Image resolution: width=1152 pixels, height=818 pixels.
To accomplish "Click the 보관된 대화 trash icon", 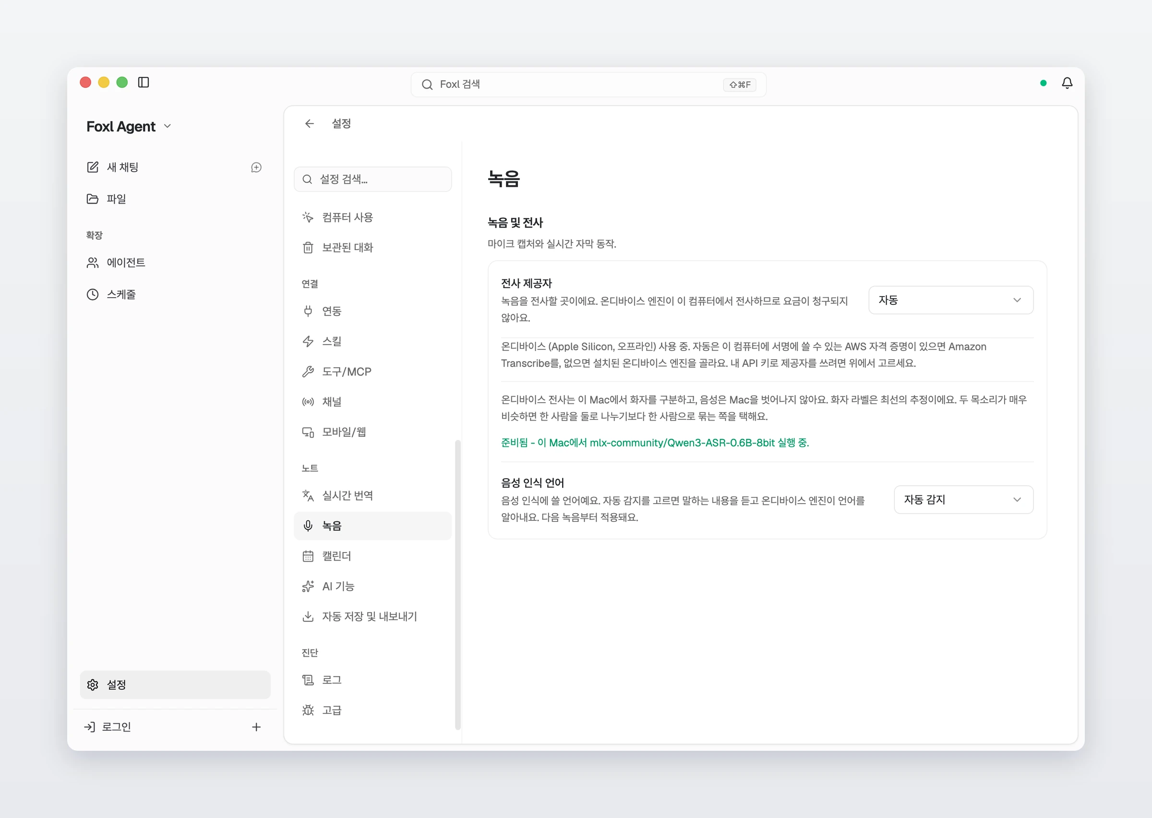I will [x=308, y=247].
